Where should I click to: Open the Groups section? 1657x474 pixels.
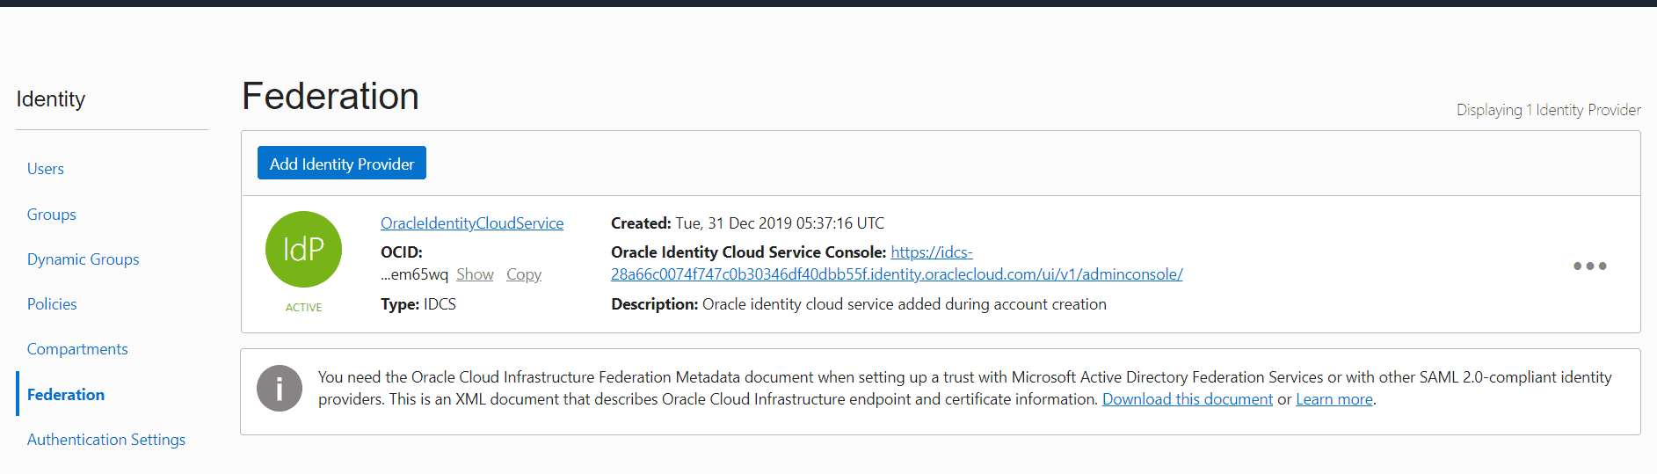(52, 215)
